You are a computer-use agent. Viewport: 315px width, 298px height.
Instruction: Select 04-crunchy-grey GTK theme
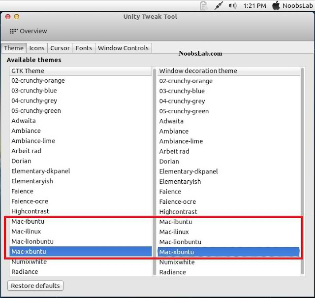(x=80, y=101)
